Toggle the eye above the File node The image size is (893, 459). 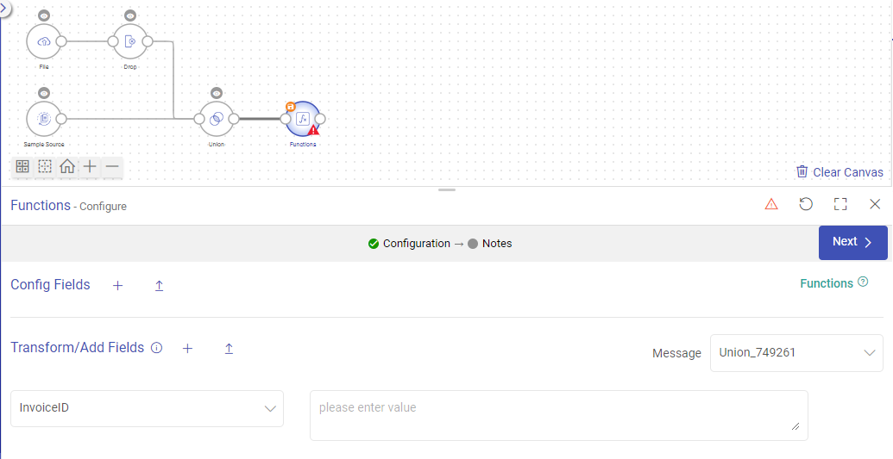(x=44, y=16)
